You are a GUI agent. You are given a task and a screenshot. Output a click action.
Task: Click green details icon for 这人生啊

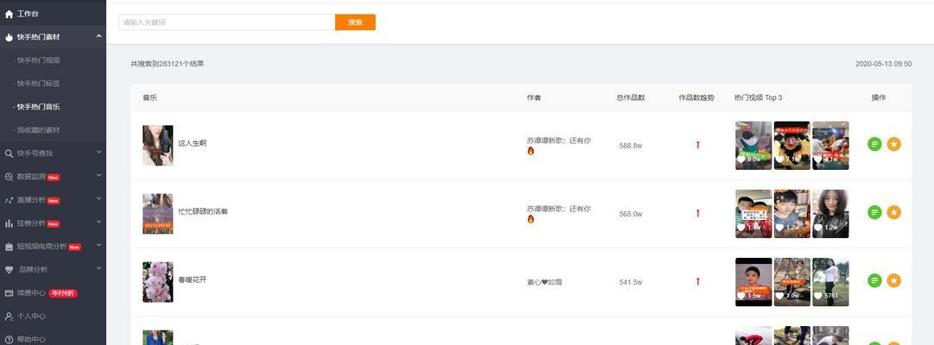click(874, 144)
